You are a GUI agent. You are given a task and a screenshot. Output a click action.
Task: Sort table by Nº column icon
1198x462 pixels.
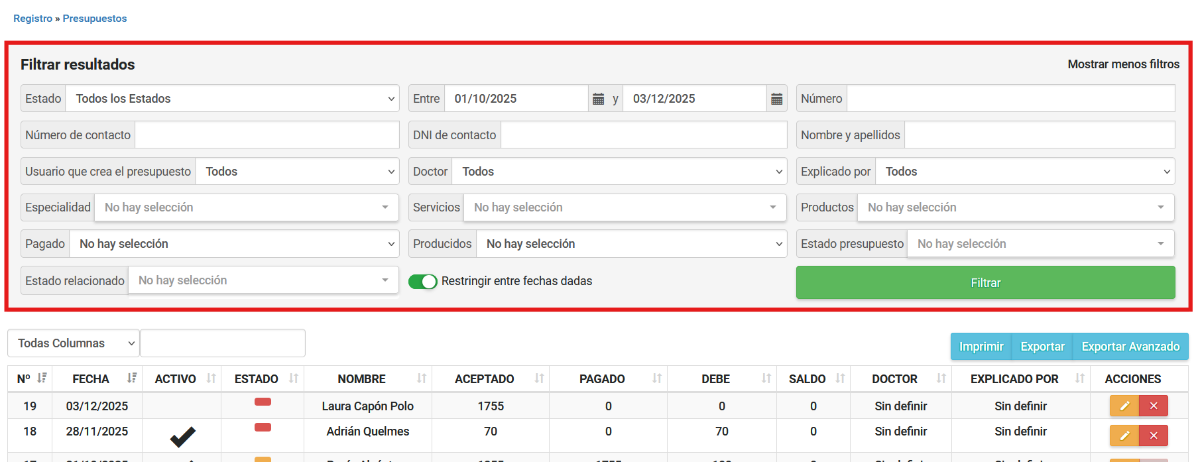[42, 378]
